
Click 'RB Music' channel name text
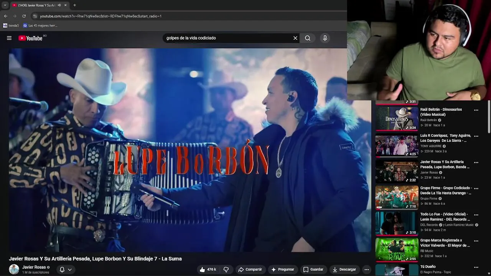[427, 251]
